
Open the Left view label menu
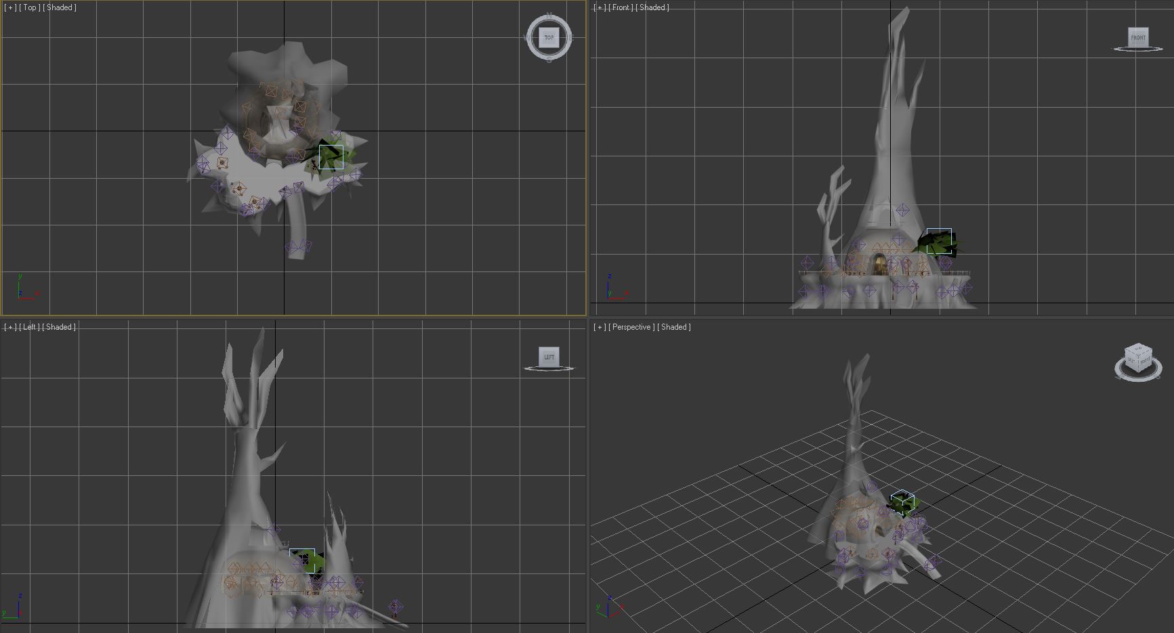(30, 327)
